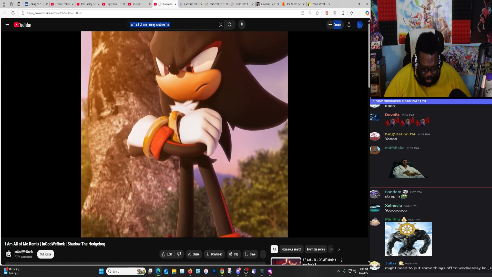Switch to the Superman tab
This screenshot has height=277, width=492.
pyautogui.click(x=114, y=4)
